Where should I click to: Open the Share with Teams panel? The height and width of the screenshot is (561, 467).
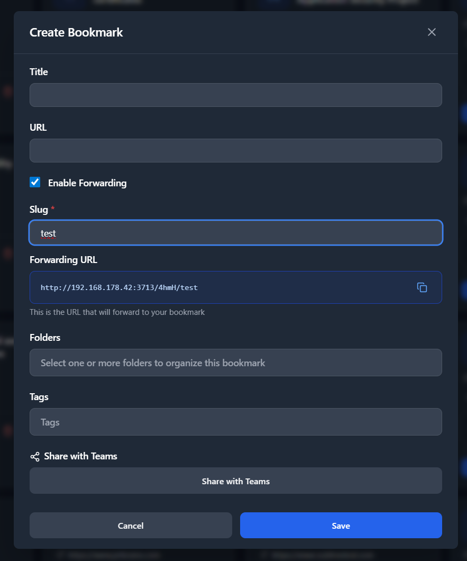click(x=236, y=481)
